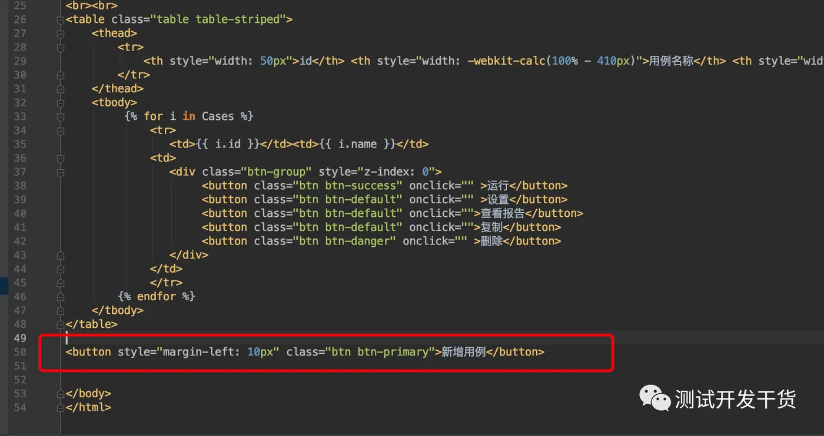
Task: Click gutter line number 33
Action: [x=20, y=116]
